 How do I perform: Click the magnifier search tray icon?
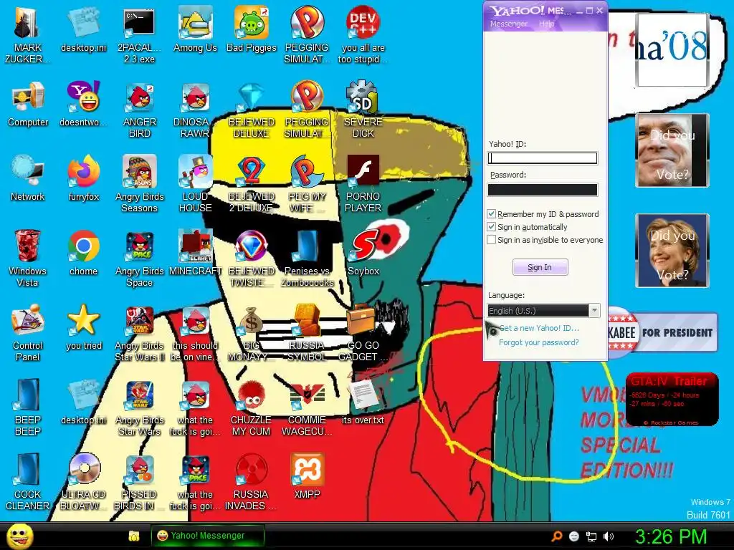coord(556,536)
